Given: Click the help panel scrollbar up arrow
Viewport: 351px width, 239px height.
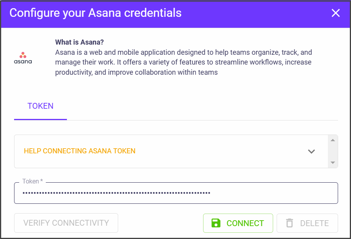Looking at the screenshot, I should [333, 140].
